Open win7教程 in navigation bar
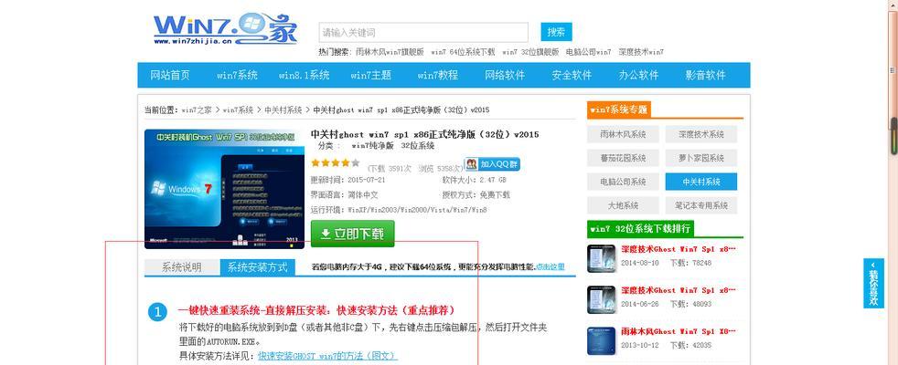Screen dimensions: 898x365 437,75
